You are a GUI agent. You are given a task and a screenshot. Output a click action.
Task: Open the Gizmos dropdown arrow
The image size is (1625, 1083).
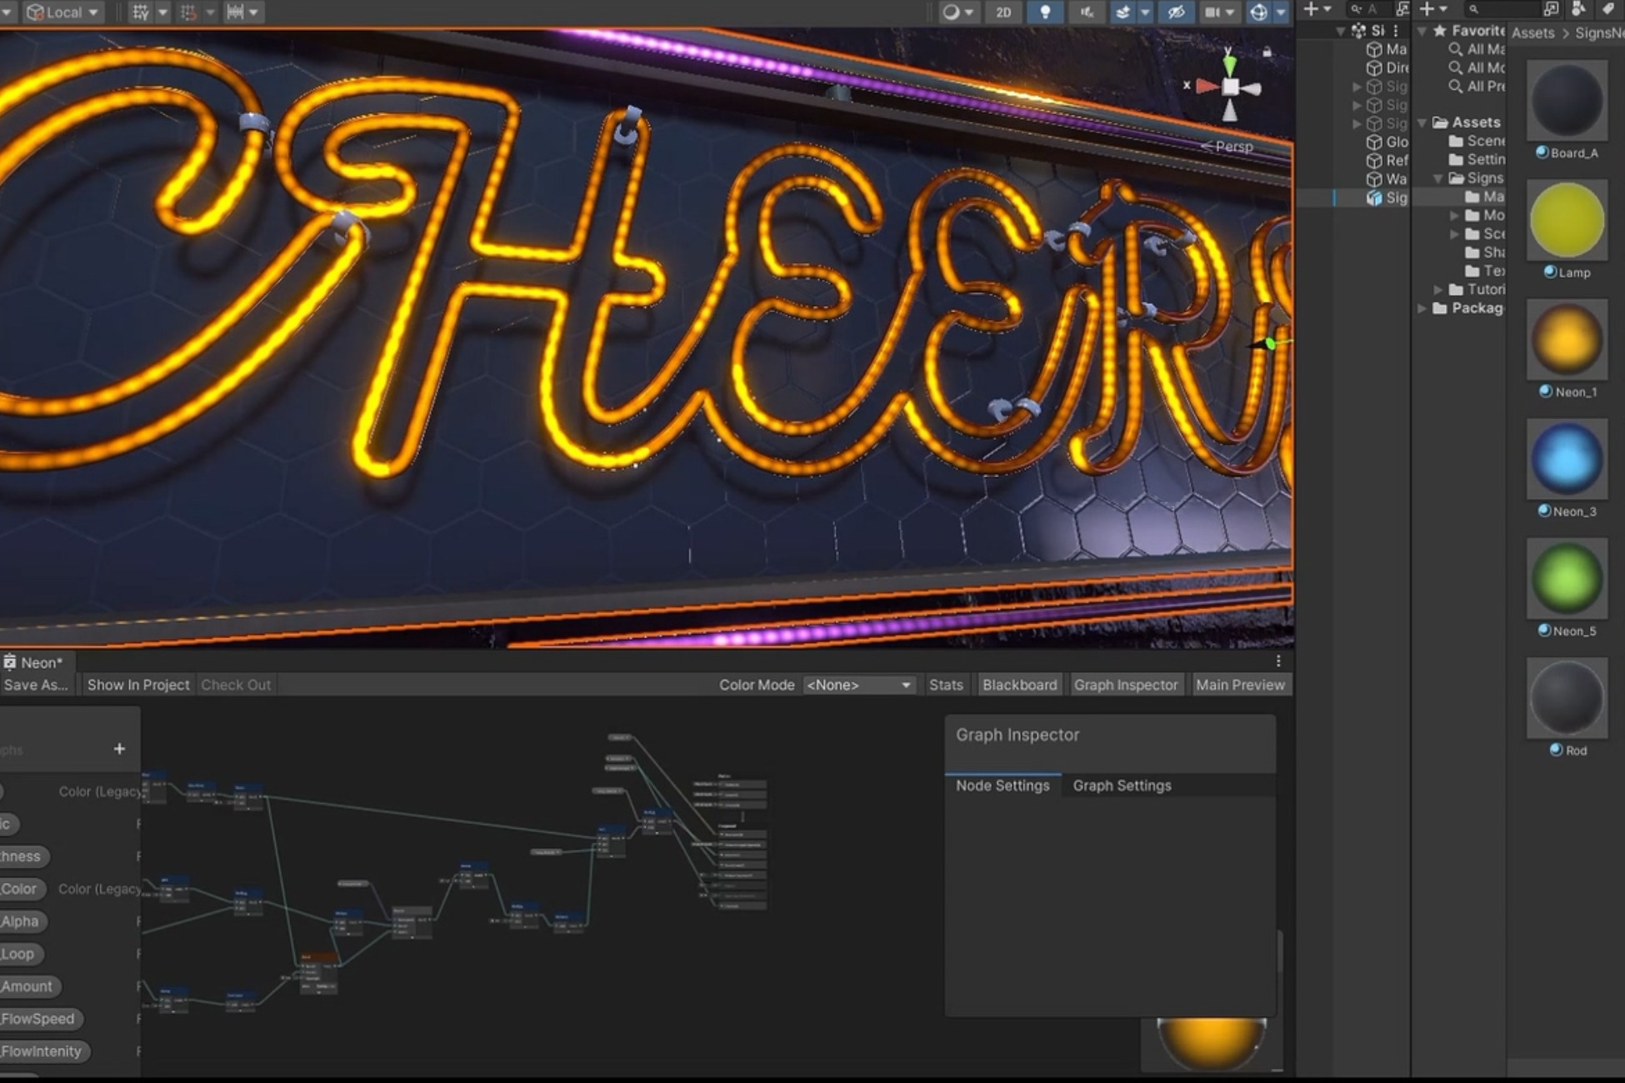pos(1281,12)
